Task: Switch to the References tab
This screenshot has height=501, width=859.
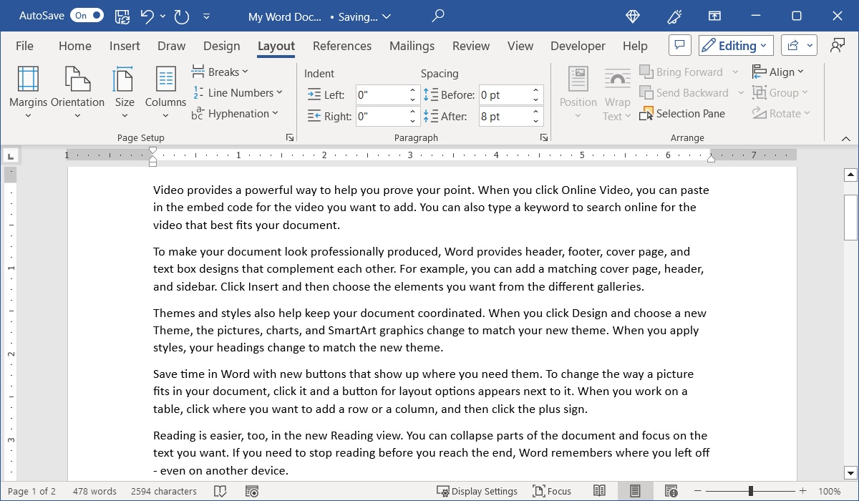Action: click(x=342, y=45)
